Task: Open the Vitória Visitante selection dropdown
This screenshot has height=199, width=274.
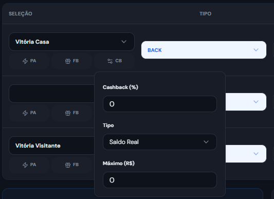Action: [52, 146]
